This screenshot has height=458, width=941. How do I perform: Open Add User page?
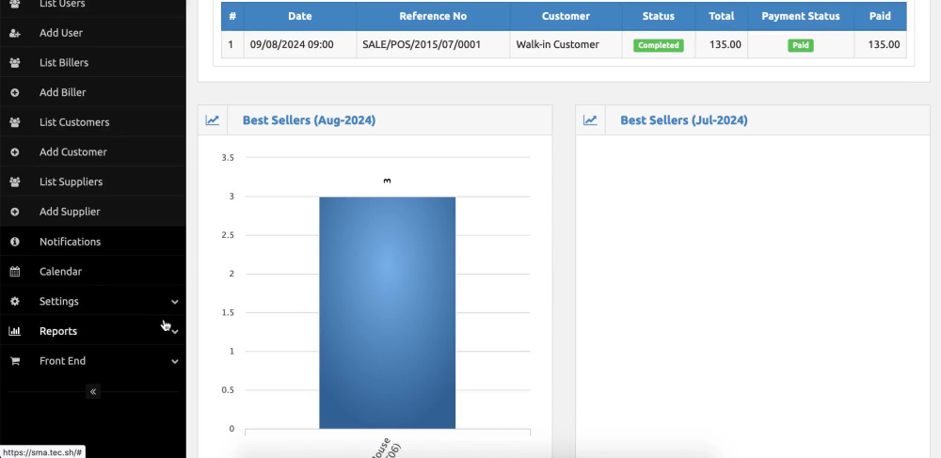tap(61, 33)
